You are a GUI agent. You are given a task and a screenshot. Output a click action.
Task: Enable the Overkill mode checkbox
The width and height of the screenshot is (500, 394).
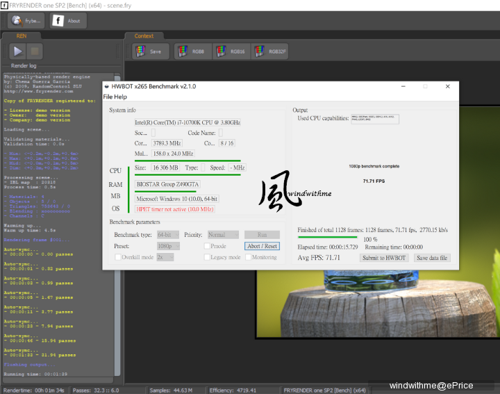[x=118, y=257]
